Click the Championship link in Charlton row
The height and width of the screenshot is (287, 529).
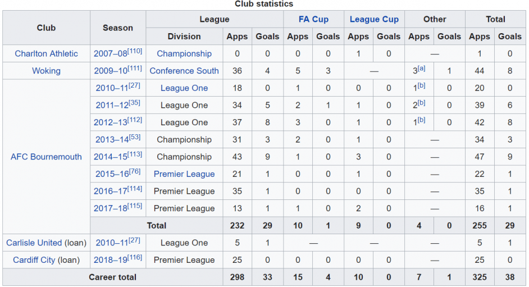click(184, 53)
